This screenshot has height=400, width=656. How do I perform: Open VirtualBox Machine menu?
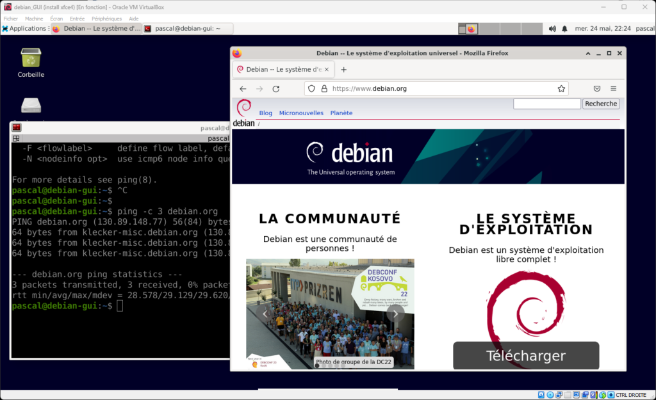34,19
